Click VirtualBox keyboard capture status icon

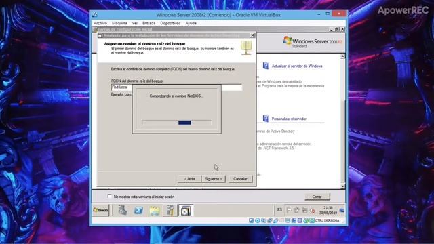point(312,220)
